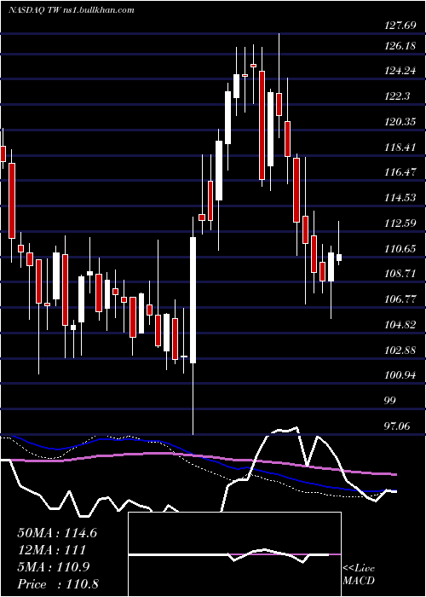This screenshot has height=597, width=426.
Task: Click the 100.94 price axis label
Action: pyautogui.click(x=399, y=375)
